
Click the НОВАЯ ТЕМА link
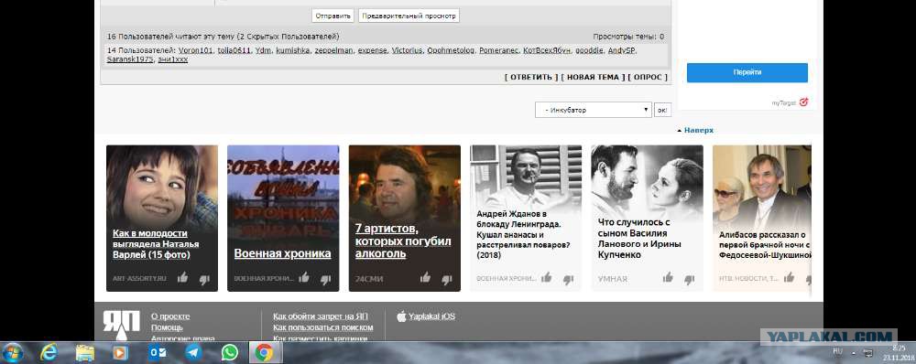(593, 77)
